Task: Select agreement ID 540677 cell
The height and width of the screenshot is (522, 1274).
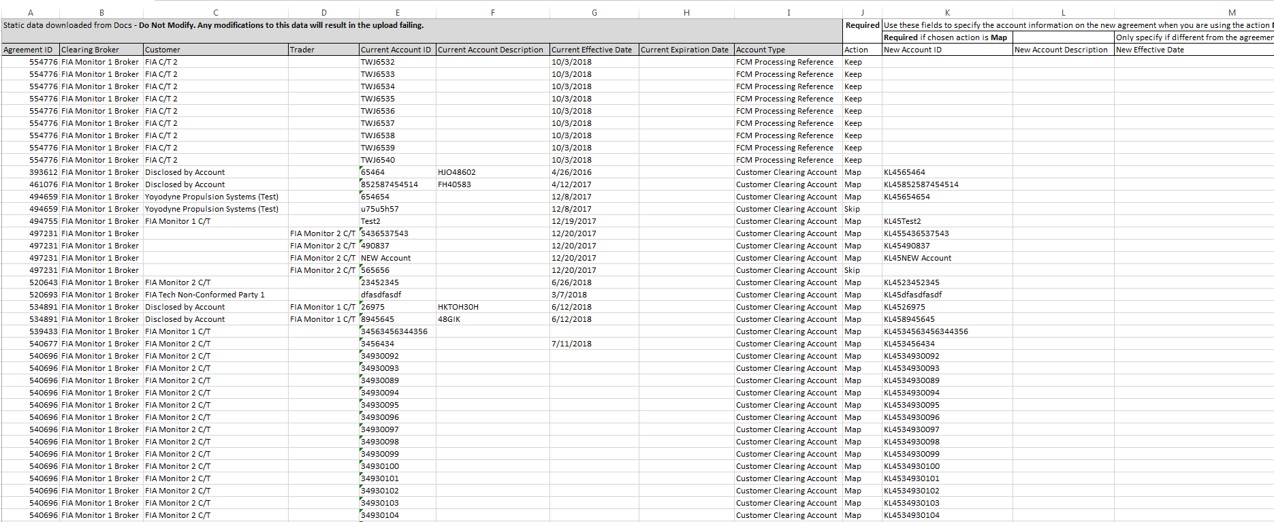Action: pyautogui.click(x=31, y=344)
